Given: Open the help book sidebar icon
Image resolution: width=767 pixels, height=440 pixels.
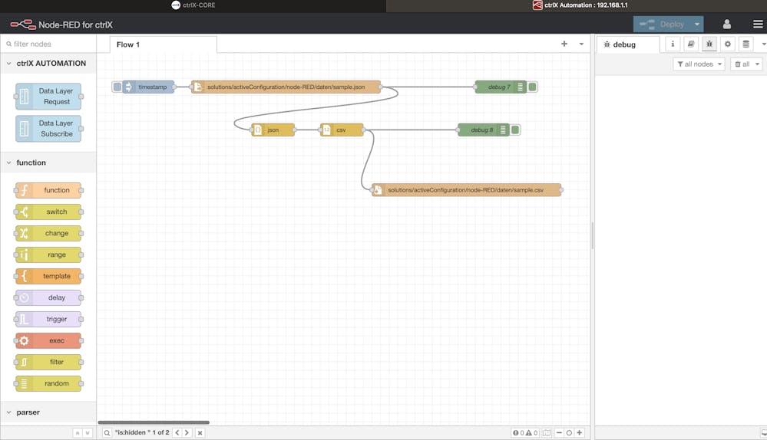Looking at the screenshot, I should click(x=691, y=44).
